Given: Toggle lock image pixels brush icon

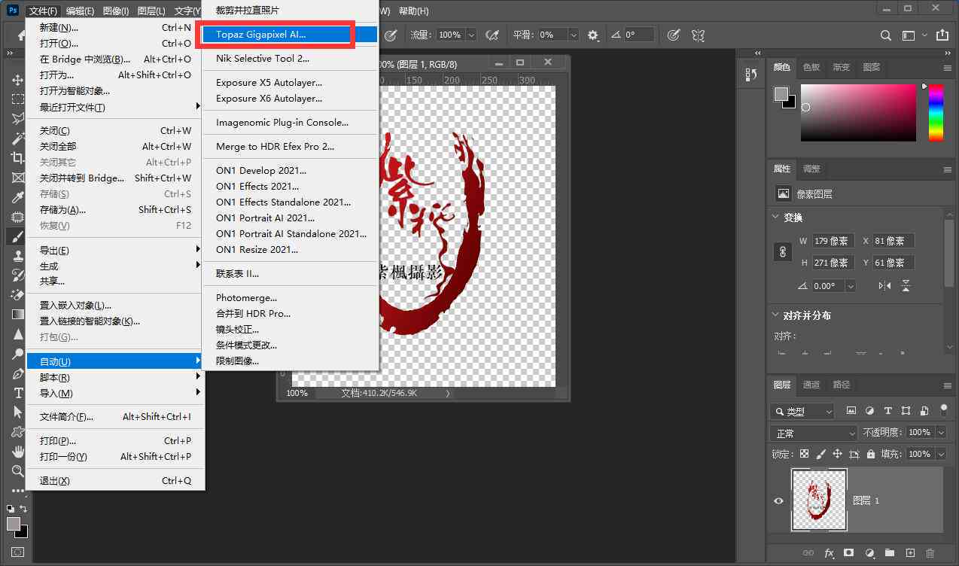Looking at the screenshot, I should [820, 454].
